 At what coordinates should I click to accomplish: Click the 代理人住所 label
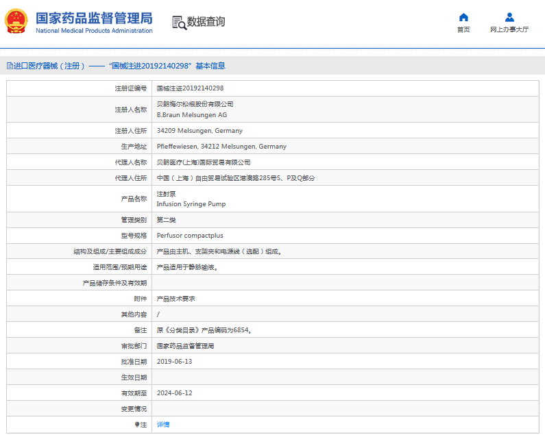pos(131,178)
